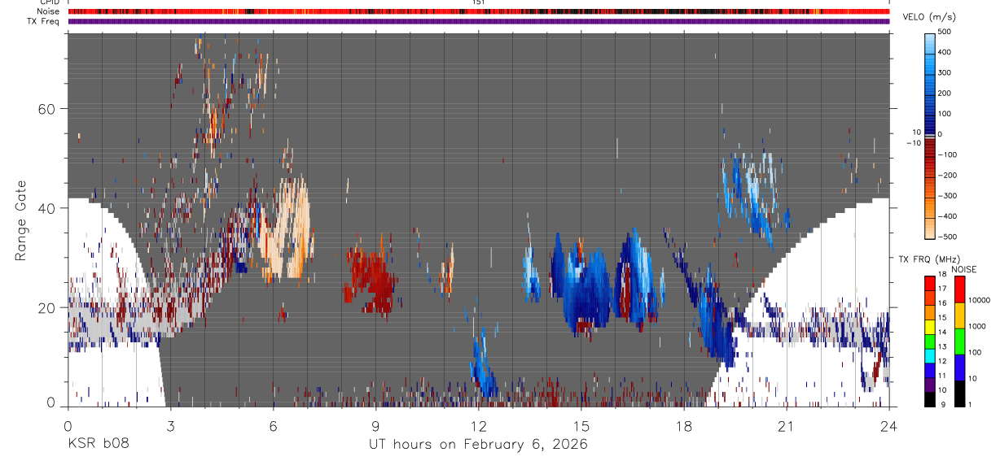
Task: Click the pale orange bottom of the velocity color bar
Action: pos(930,230)
